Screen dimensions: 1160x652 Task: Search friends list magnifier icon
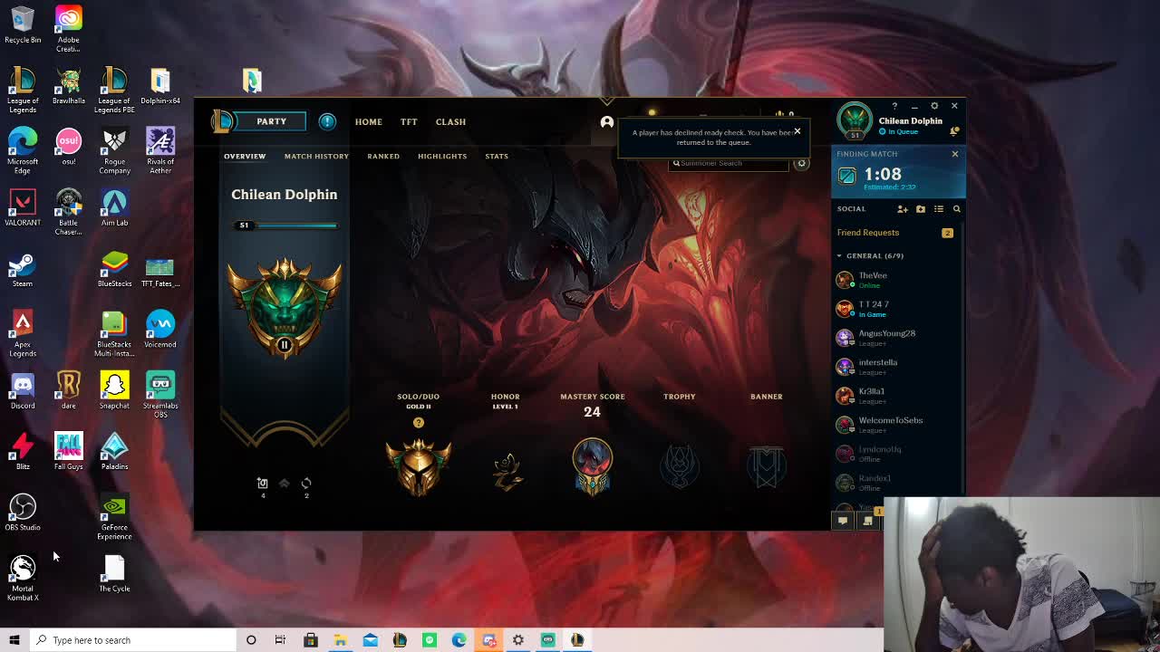pyautogui.click(x=956, y=209)
